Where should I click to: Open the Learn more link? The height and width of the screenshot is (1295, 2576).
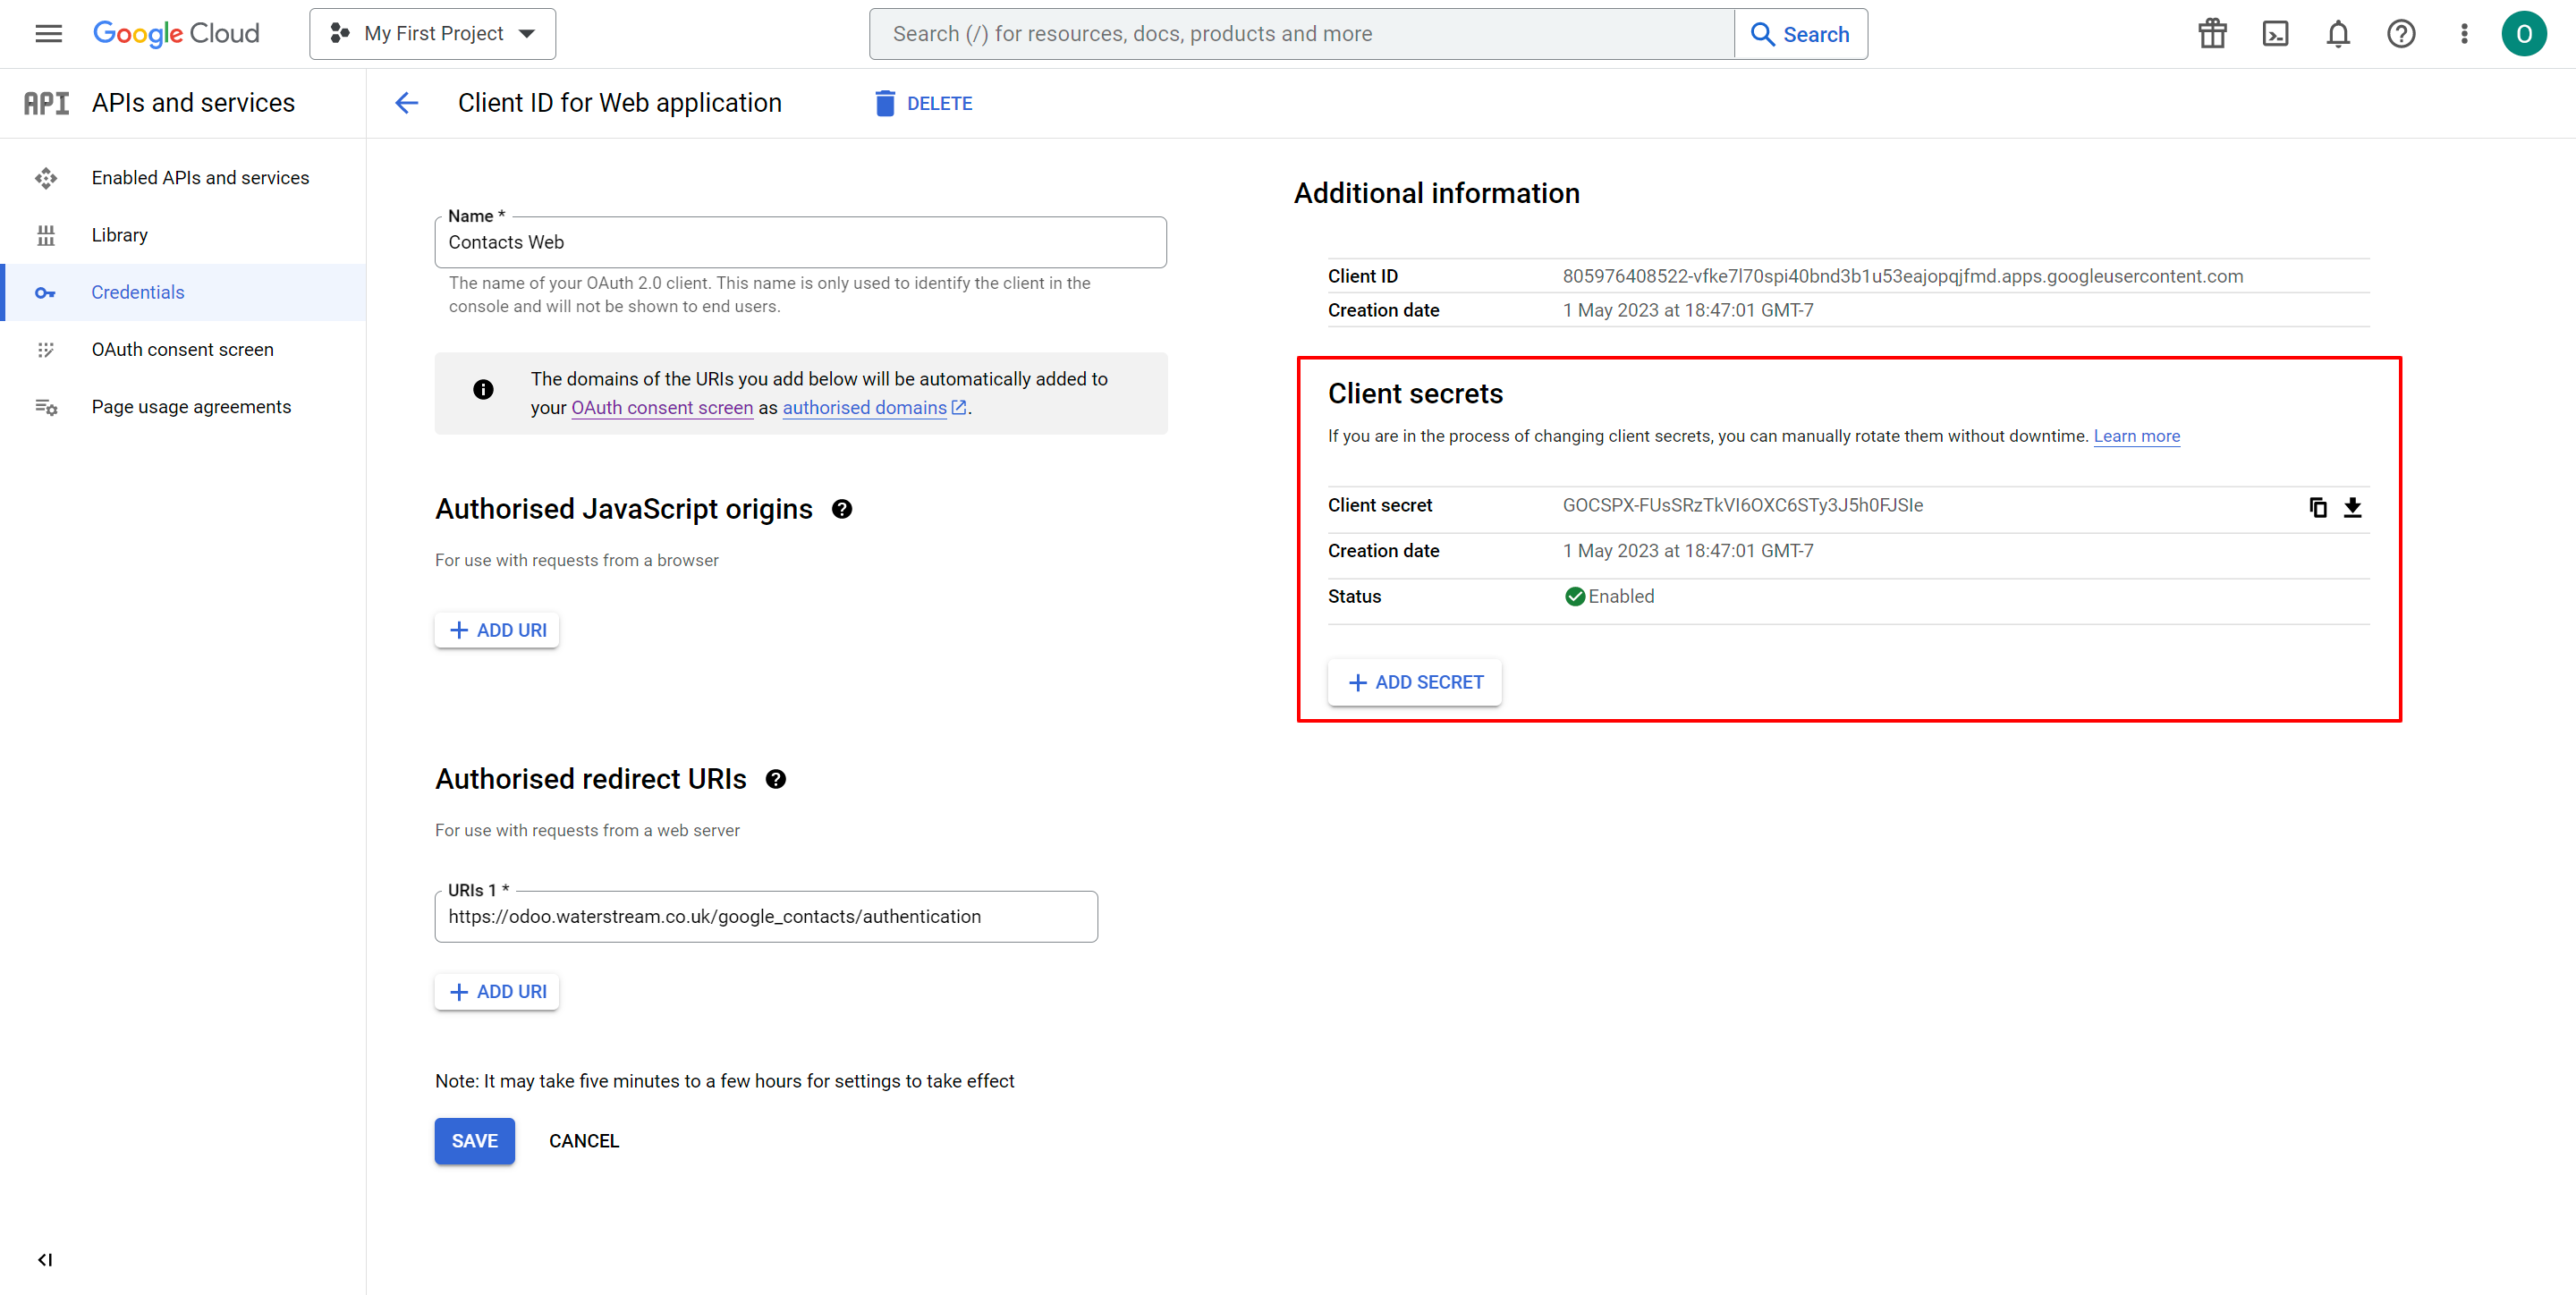[x=2137, y=436]
